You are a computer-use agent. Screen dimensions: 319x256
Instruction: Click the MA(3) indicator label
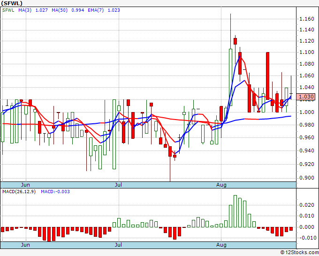pyautogui.click(x=25, y=10)
